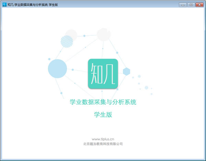The height and width of the screenshot is (161, 206).
Task: Maximize the 知几 window
Action: click(x=191, y=5)
